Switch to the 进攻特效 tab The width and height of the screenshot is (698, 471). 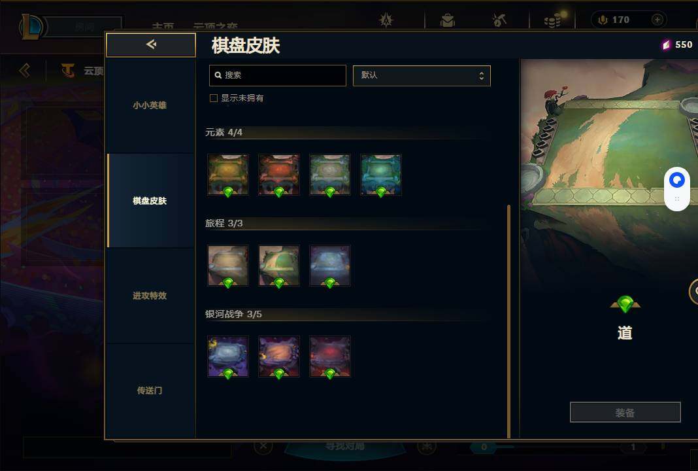click(150, 296)
